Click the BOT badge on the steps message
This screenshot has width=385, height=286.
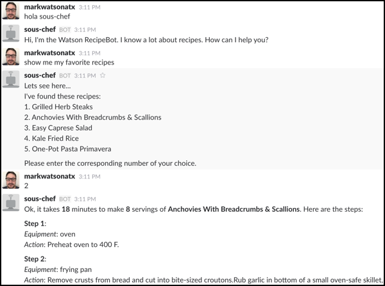click(x=65, y=200)
